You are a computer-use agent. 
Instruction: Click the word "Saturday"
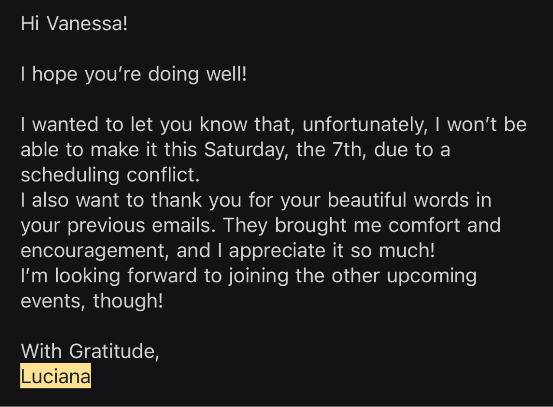246,150
